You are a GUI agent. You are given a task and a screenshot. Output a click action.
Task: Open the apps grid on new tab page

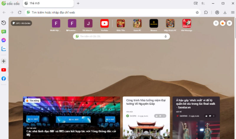point(216,23)
